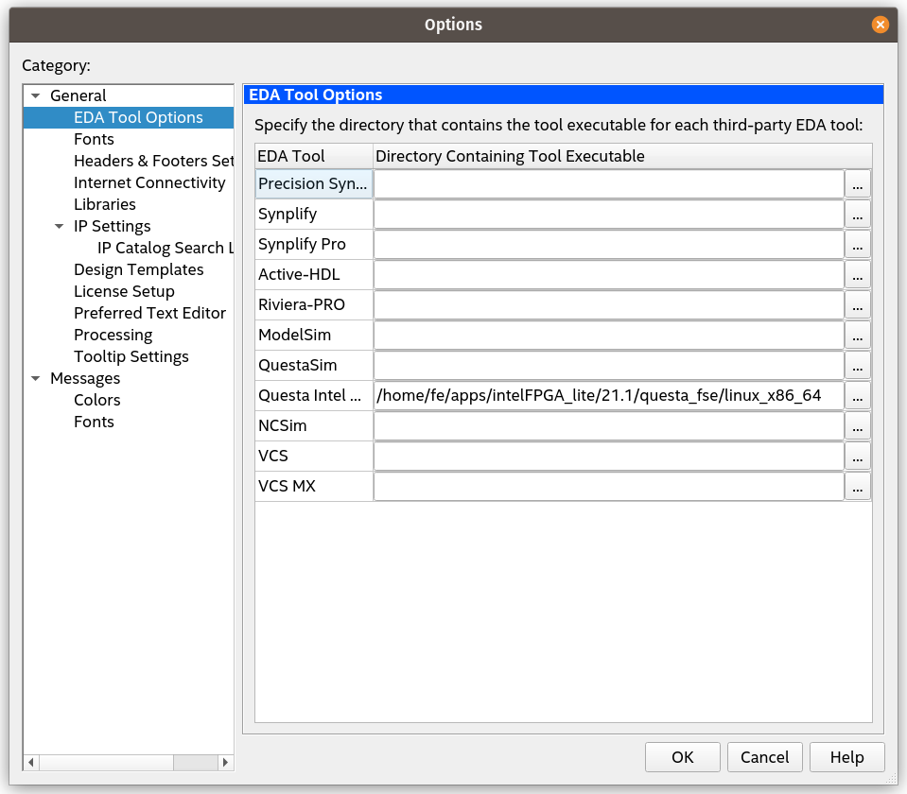Browse for Active-HDL tool directory
Viewport: 907px width, 794px height.
click(857, 274)
